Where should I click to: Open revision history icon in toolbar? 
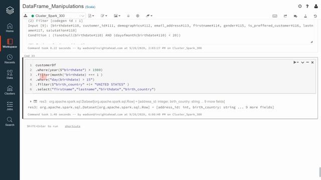315,16
